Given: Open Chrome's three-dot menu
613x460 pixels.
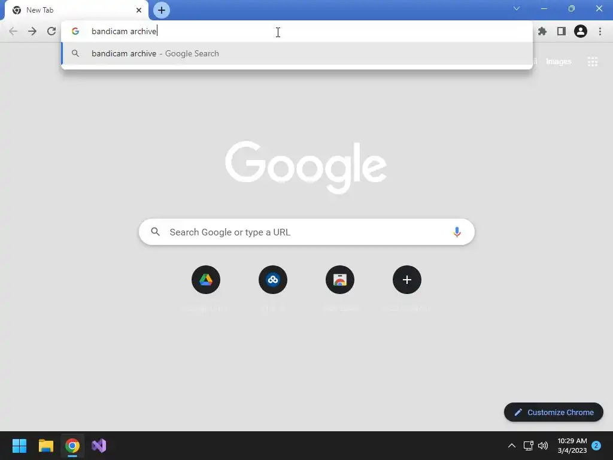Looking at the screenshot, I should click(x=600, y=31).
